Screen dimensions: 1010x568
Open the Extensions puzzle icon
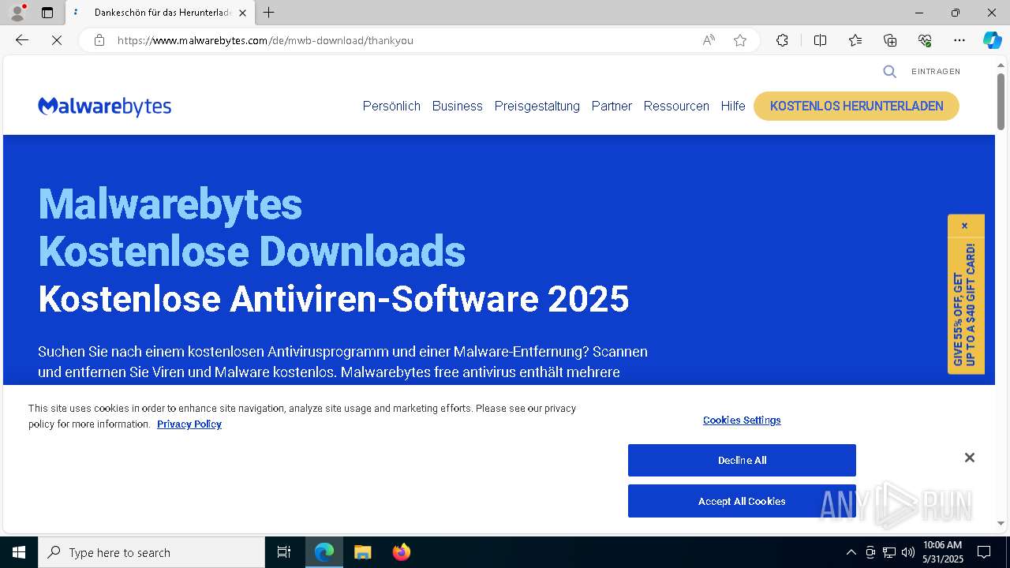pos(782,40)
